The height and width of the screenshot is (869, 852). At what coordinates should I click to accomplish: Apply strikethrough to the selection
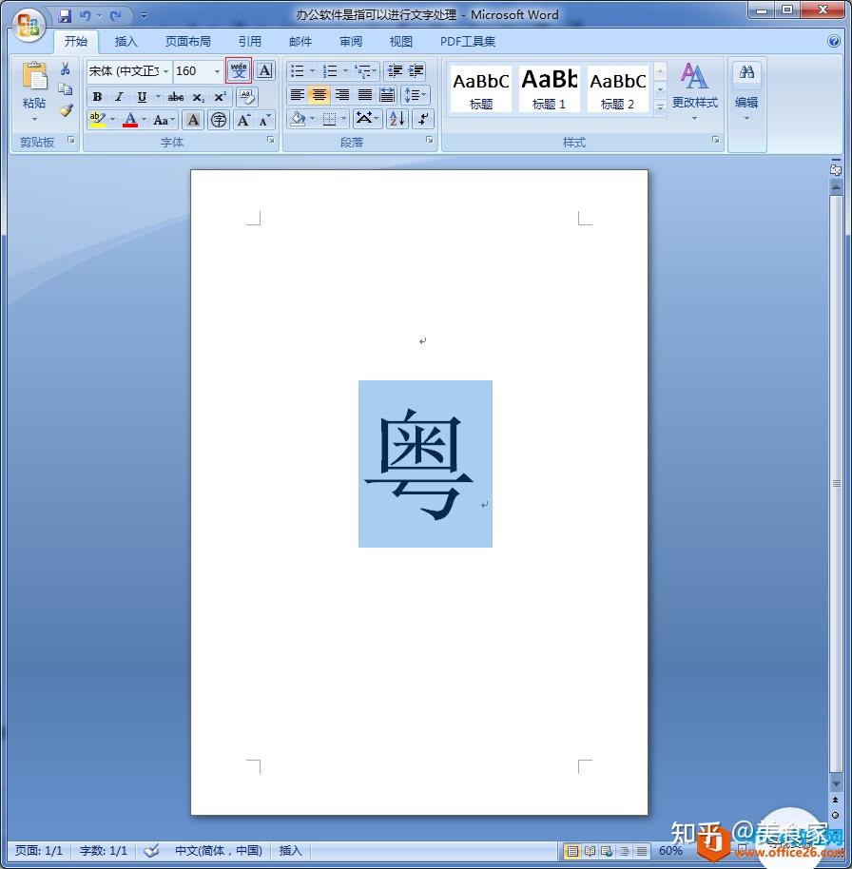click(x=176, y=96)
